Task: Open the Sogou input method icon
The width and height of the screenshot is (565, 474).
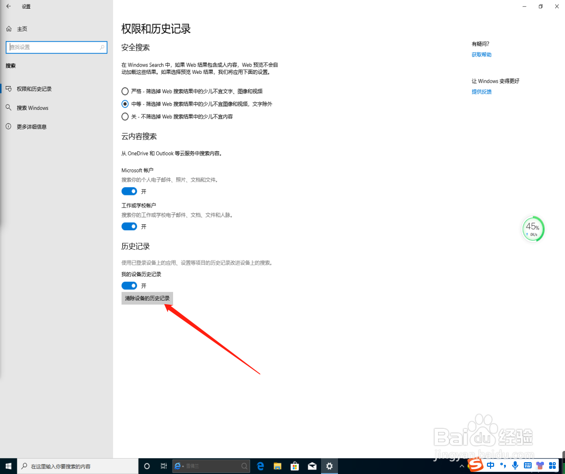Action: [475, 466]
